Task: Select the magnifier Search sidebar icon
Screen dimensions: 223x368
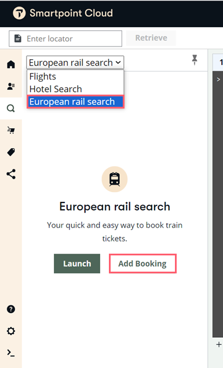Action: (11, 108)
